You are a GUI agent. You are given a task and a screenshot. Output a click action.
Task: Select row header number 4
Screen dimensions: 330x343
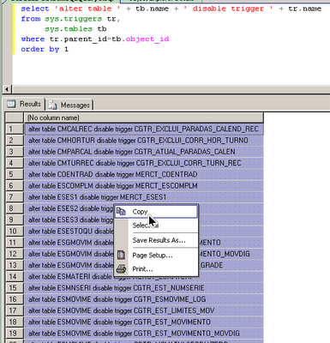point(15,163)
